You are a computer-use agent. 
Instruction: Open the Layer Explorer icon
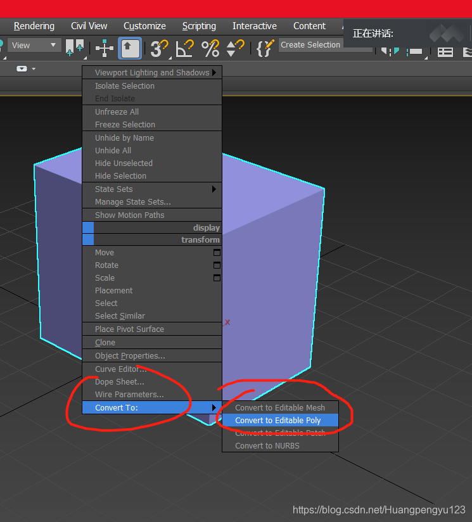(468, 52)
